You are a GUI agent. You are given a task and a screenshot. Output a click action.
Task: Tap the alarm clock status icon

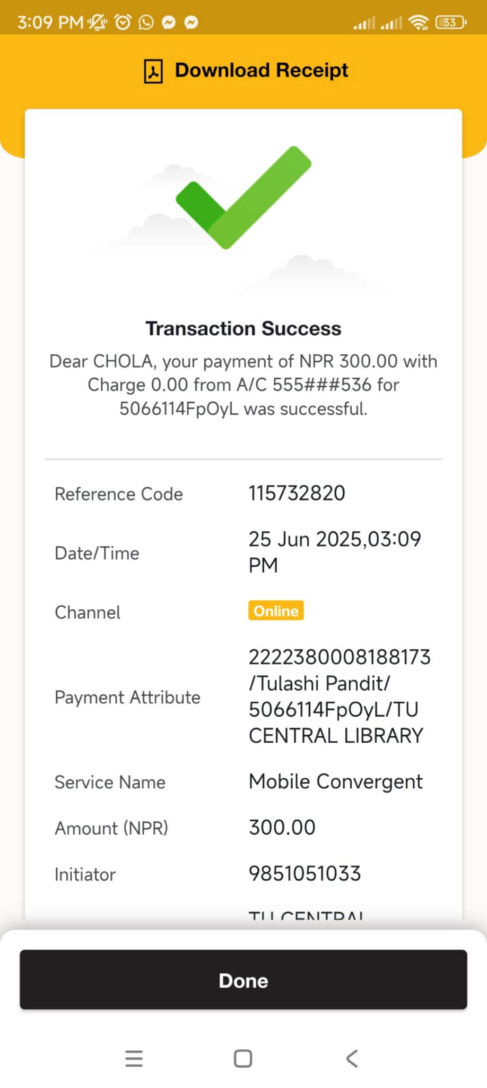click(123, 22)
